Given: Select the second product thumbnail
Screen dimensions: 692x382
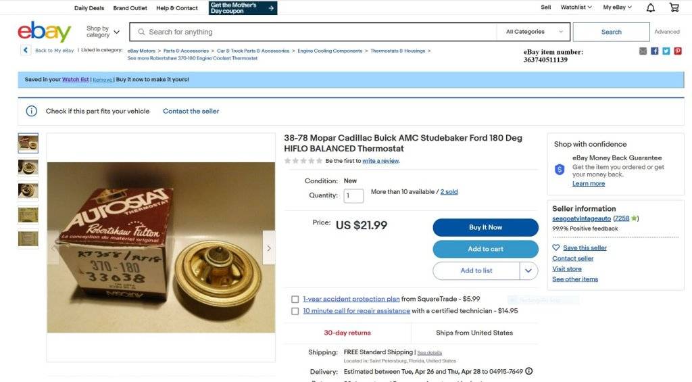Looking at the screenshot, I should click(28, 168).
